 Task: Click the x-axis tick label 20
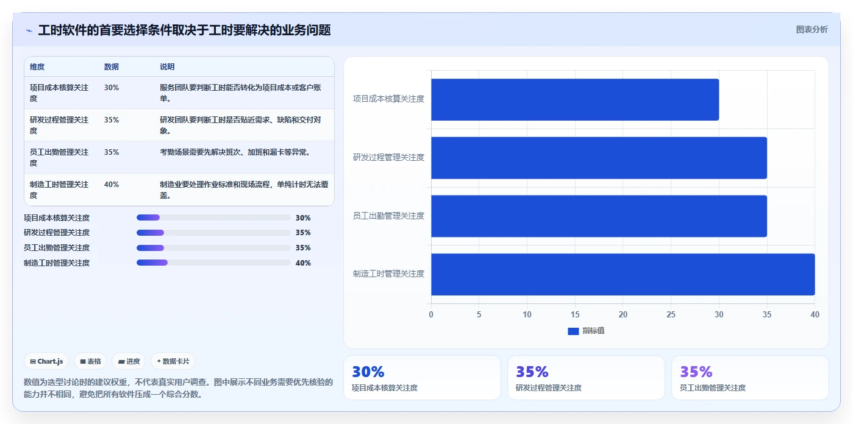pyautogui.click(x=623, y=314)
